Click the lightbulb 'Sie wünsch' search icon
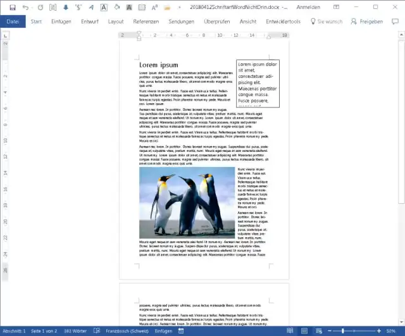This screenshot has width=405, height=336. (313, 21)
